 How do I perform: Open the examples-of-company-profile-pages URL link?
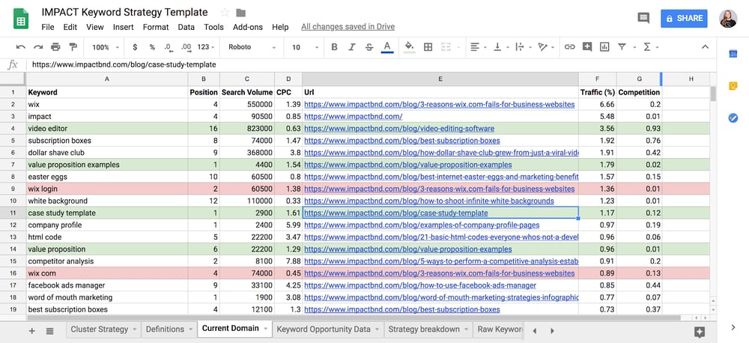click(x=422, y=225)
